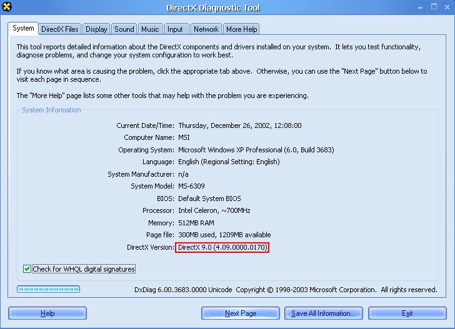The width and height of the screenshot is (455, 329).
Task: Click the Memory label
Action: [x=161, y=223]
